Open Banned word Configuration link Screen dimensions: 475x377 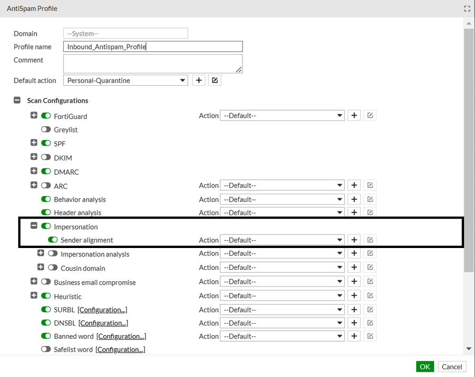(x=121, y=336)
